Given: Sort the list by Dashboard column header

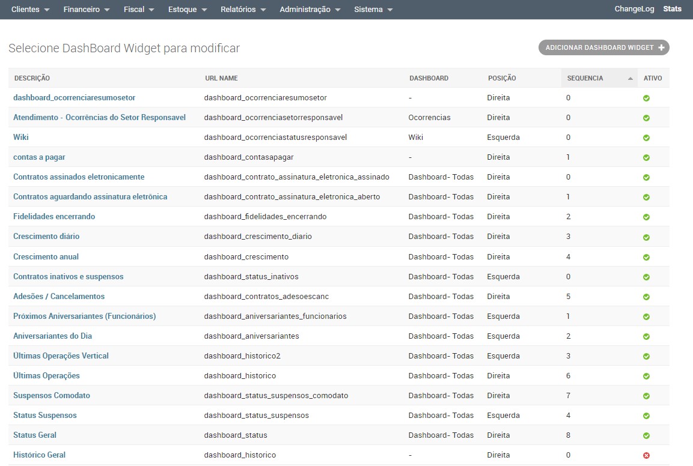Looking at the screenshot, I should 429,78.
